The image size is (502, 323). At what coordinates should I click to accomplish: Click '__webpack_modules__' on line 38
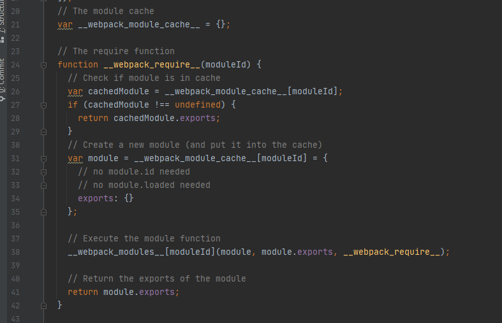[116, 252]
